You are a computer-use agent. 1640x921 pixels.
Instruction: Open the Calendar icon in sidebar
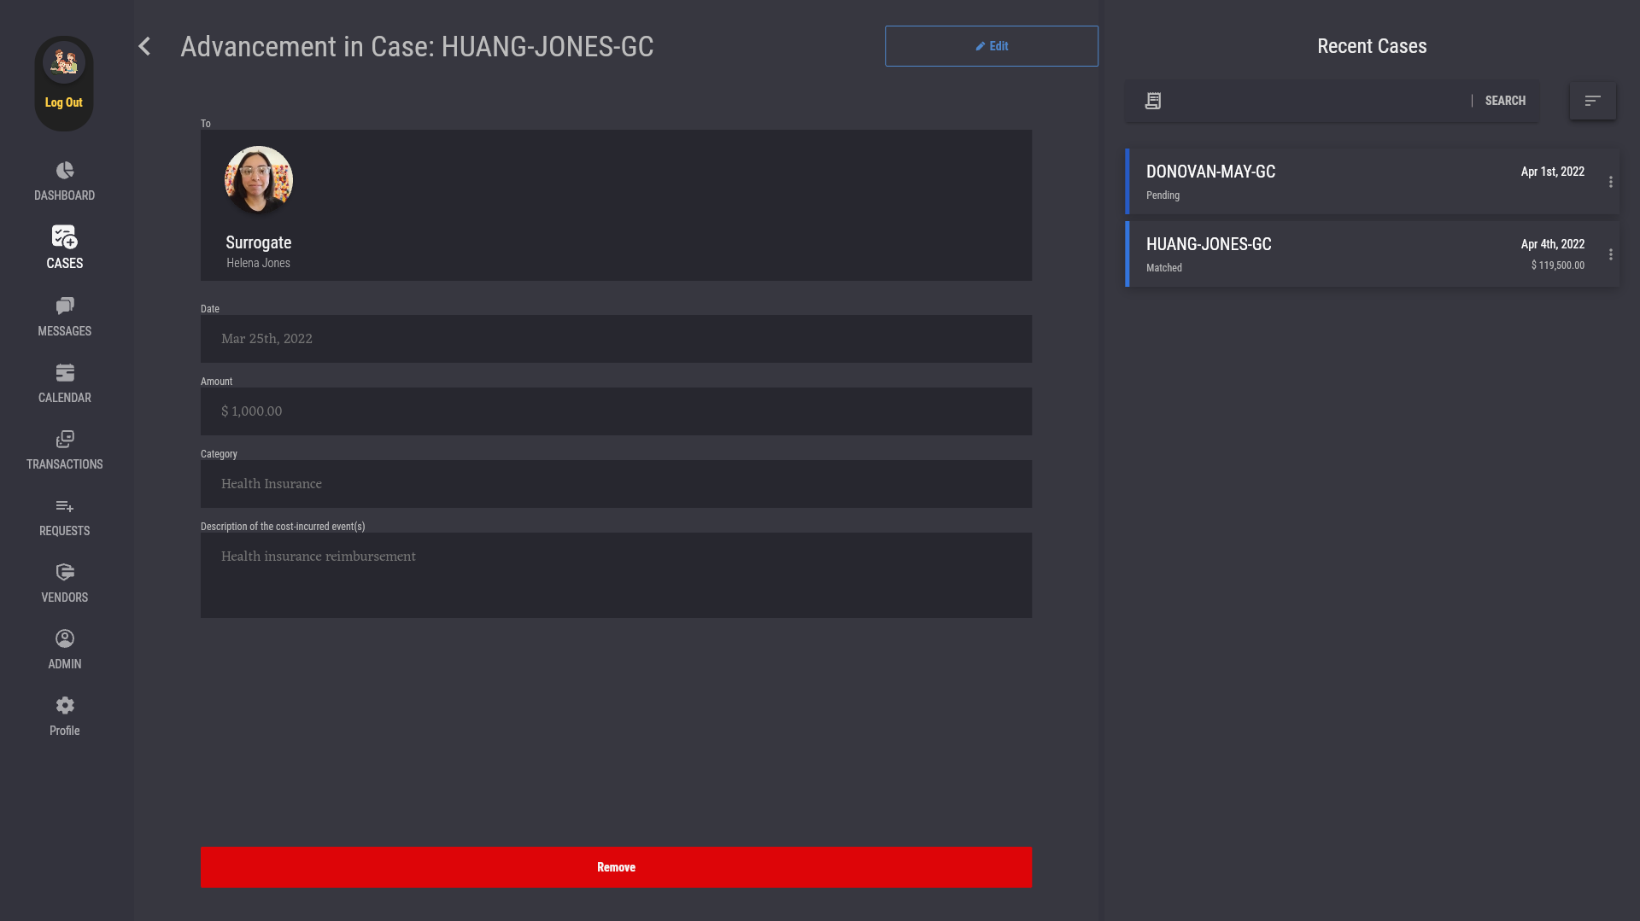tap(65, 373)
